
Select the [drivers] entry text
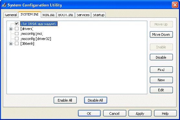pyautogui.click(x=27, y=29)
